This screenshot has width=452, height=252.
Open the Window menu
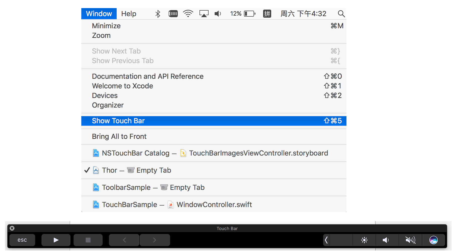(x=99, y=14)
